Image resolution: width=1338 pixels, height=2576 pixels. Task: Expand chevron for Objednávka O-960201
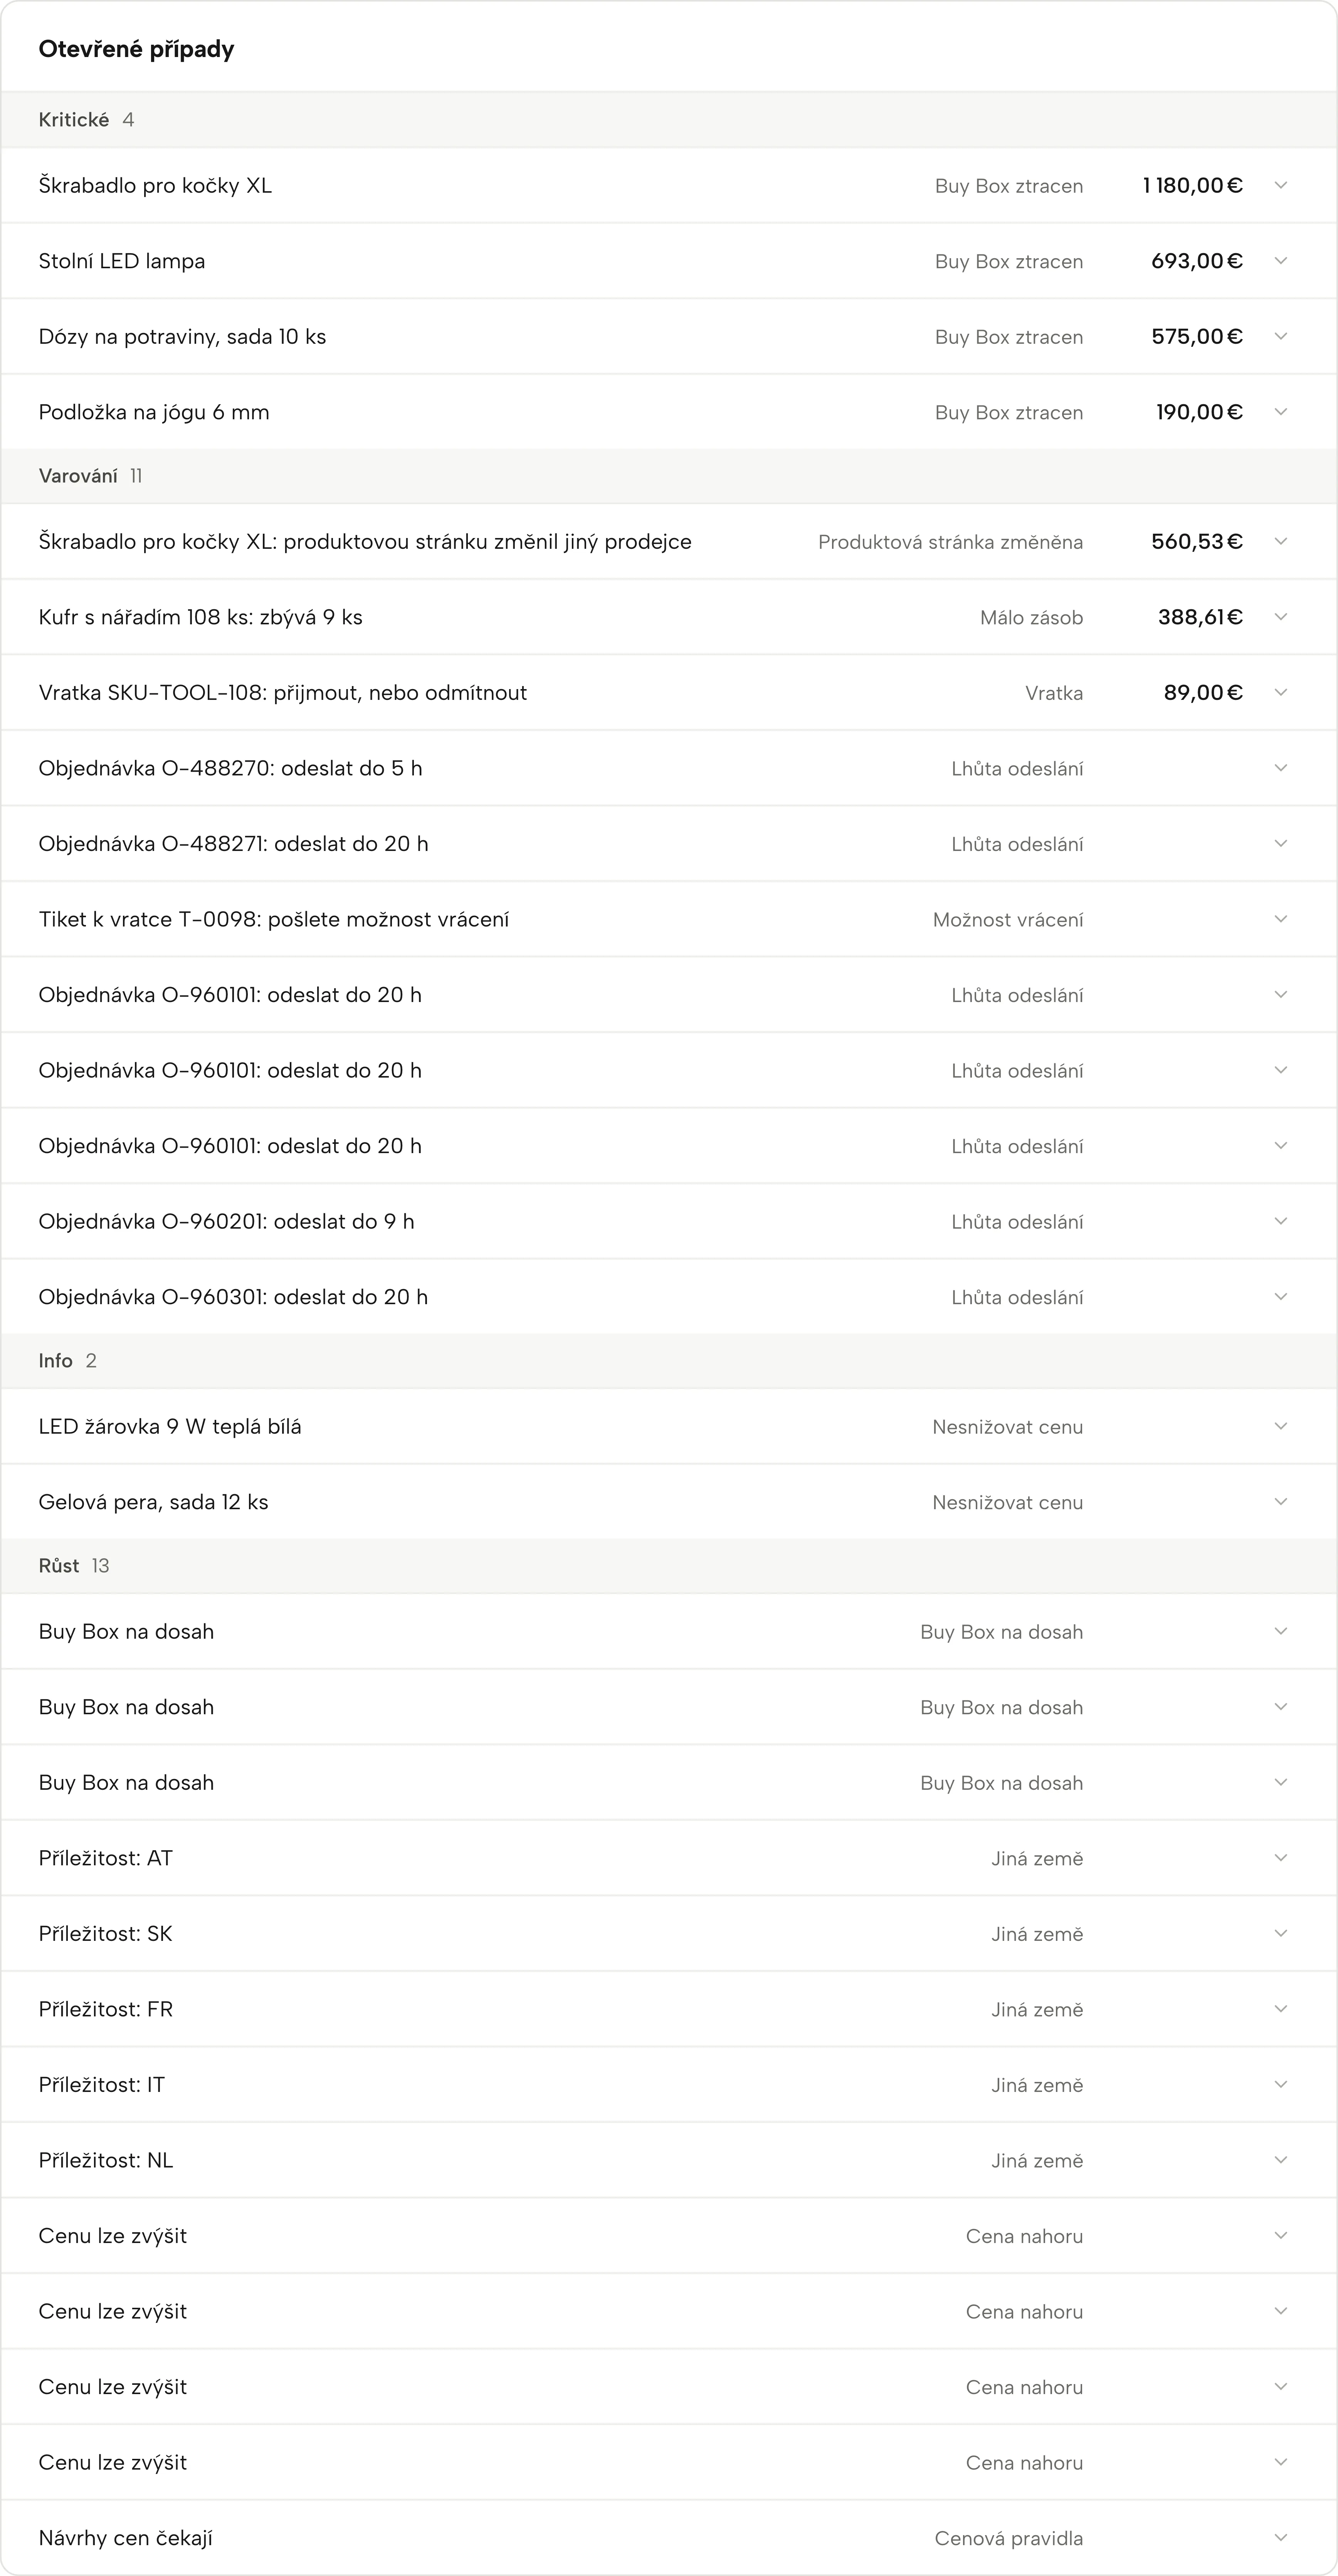coord(1280,1221)
